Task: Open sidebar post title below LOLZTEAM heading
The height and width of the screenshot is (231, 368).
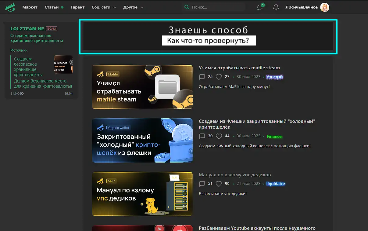Action: pyautogui.click(x=37, y=38)
